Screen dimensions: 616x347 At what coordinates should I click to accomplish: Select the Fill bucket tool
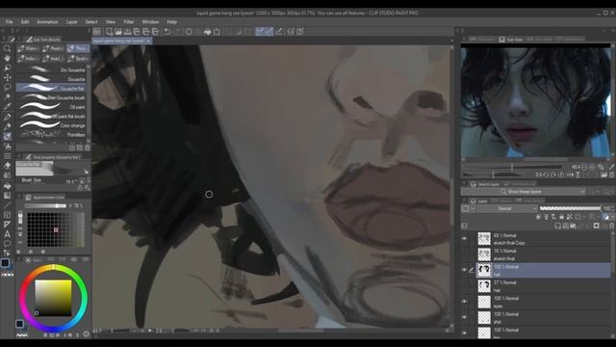(x=7, y=186)
